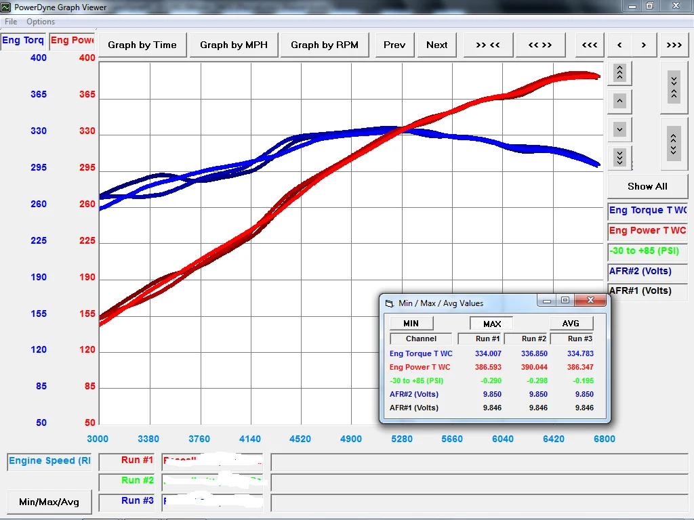The width and height of the screenshot is (694, 520).
Task: Select Graph by RPM
Action: [x=325, y=45]
